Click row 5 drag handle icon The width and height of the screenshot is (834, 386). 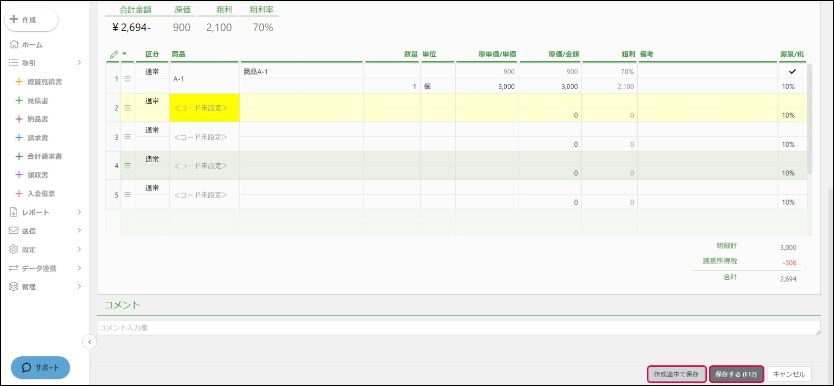pos(128,195)
